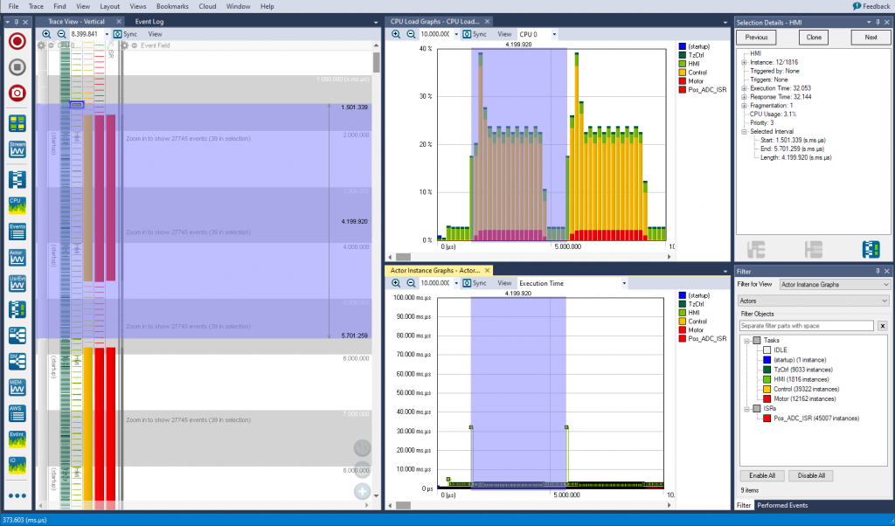Open the IO intensity sidebar icon
895x526 pixels.
click(x=17, y=465)
